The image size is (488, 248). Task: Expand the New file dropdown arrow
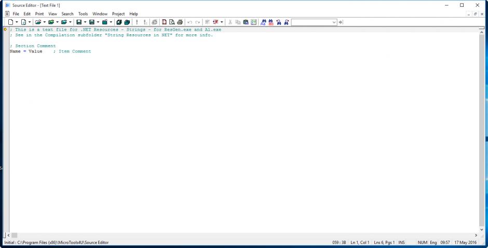[x=17, y=22]
